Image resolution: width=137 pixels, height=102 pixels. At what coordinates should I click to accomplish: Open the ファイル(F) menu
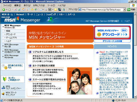pos(7,5)
